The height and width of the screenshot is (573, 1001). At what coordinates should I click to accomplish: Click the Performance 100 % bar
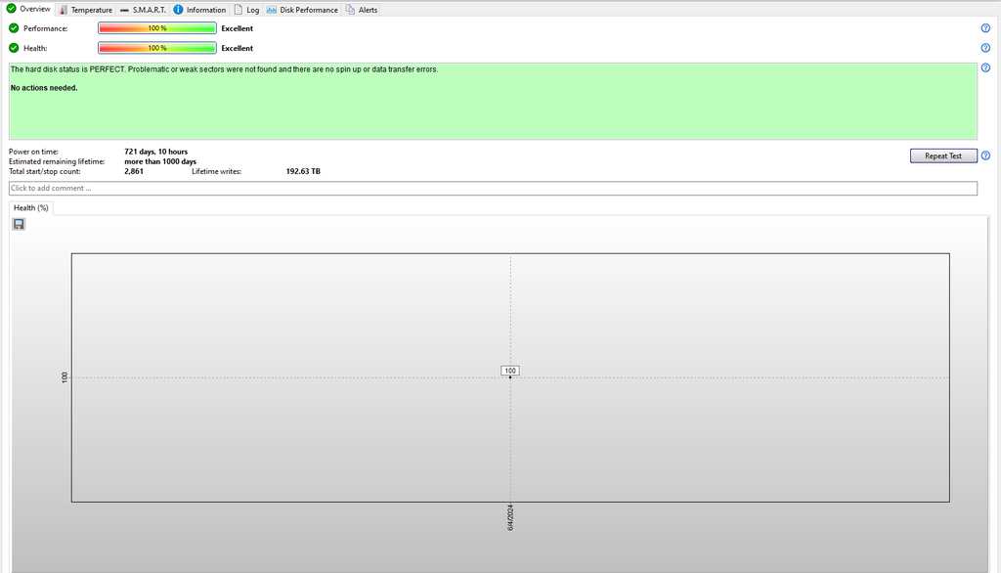point(157,28)
